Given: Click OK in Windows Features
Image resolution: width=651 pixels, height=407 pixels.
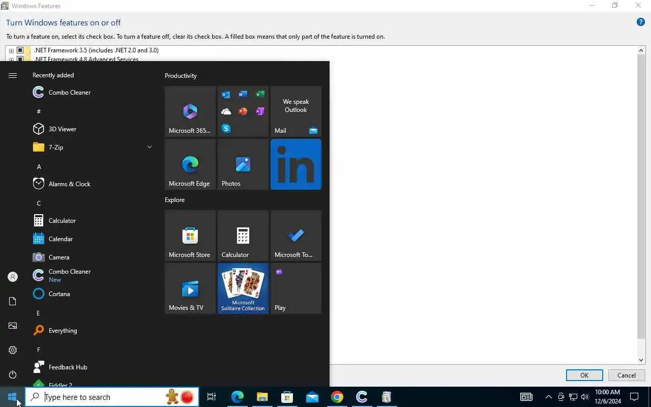Looking at the screenshot, I should [584, 375].
